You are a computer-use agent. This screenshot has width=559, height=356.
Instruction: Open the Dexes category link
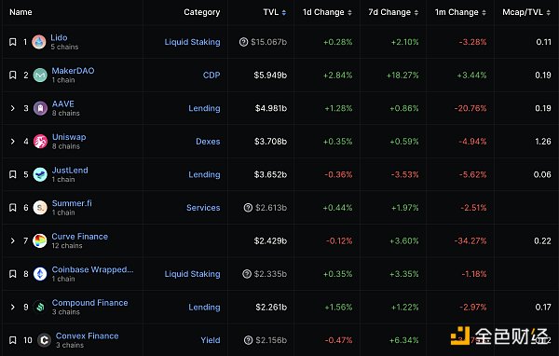click(208, 142)
